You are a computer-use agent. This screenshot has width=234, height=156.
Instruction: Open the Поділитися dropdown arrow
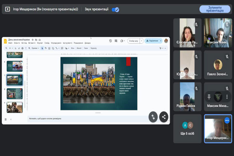(x=161, y=41)
